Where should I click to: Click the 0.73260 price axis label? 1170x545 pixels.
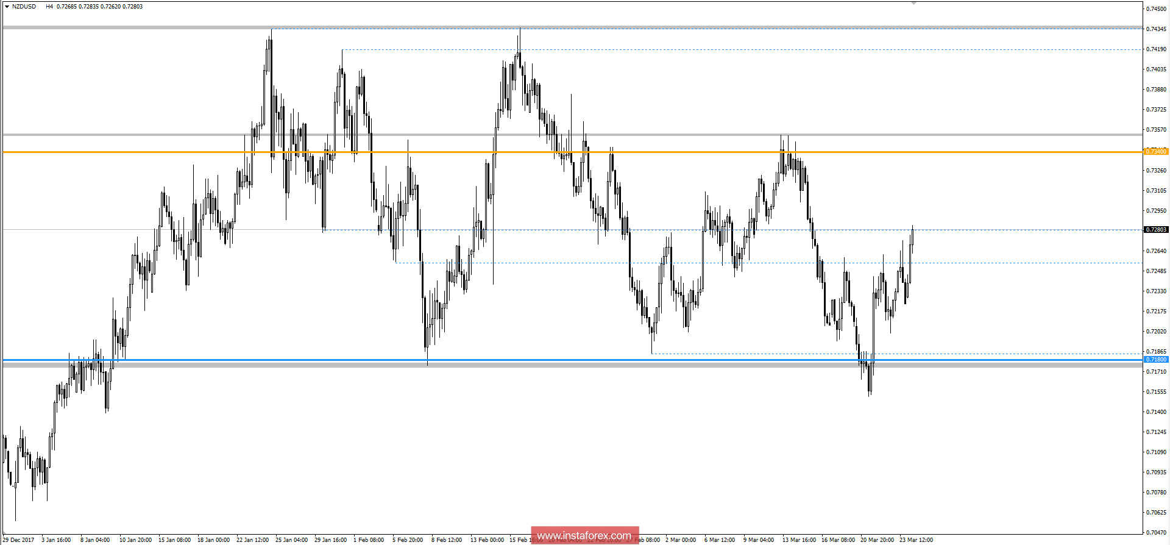point(1157,171)
